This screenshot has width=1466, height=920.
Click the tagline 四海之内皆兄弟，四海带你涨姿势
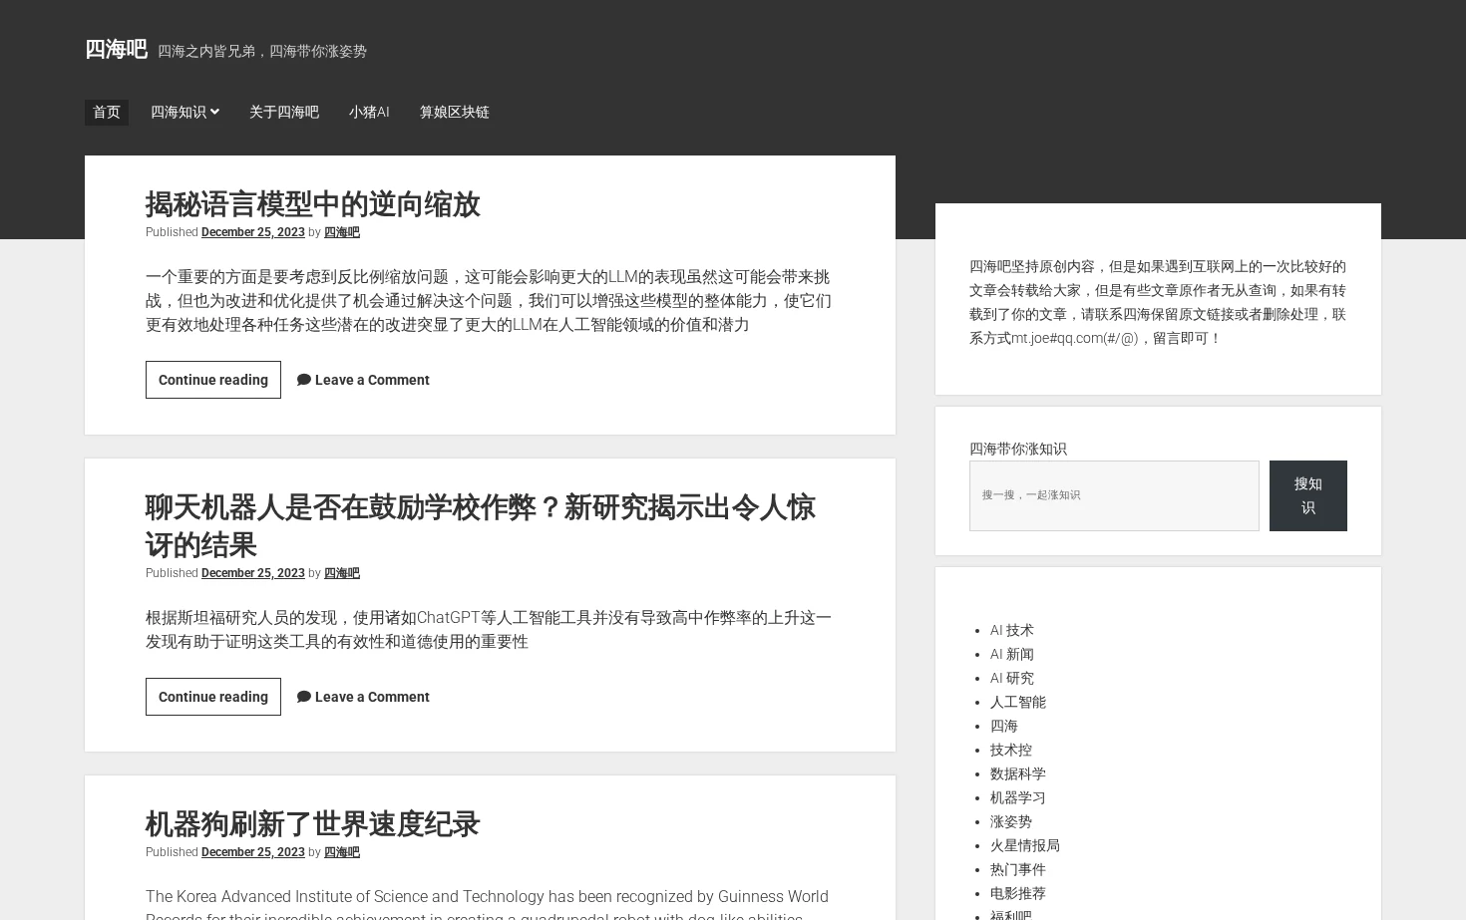(262, 51)
